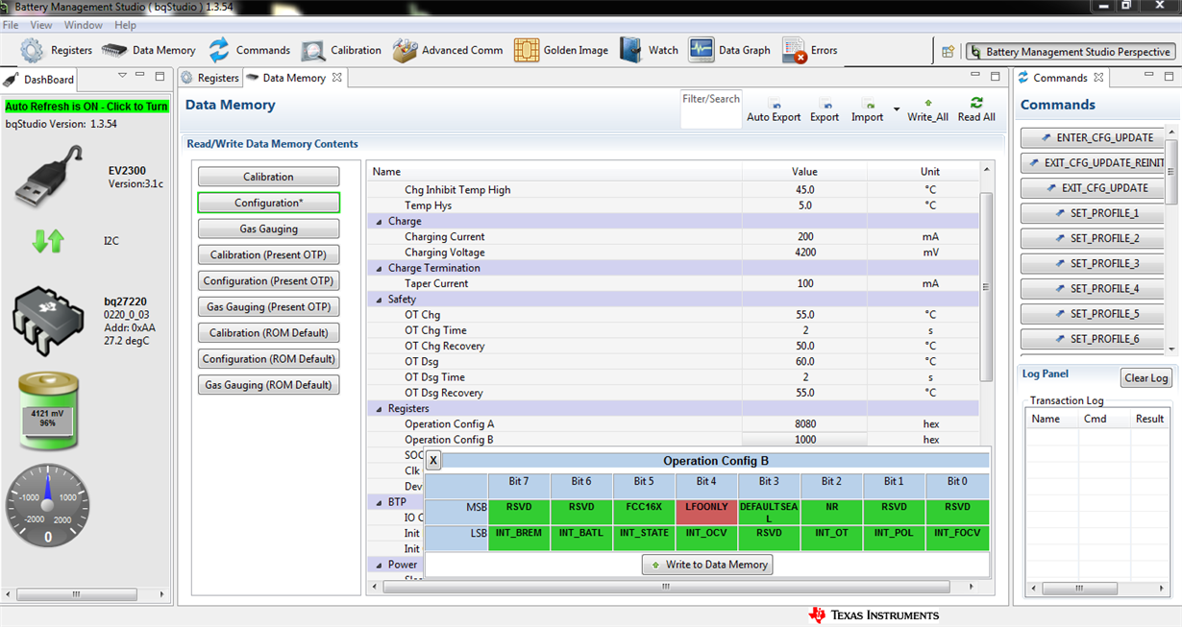Switch to the Registers editor tab

[x=209, y=78]
